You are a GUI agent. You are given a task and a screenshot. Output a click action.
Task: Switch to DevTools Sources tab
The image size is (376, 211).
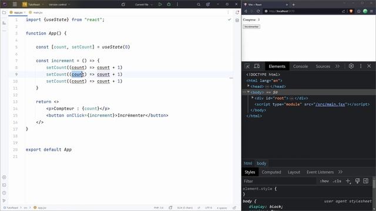coord(323,66)
